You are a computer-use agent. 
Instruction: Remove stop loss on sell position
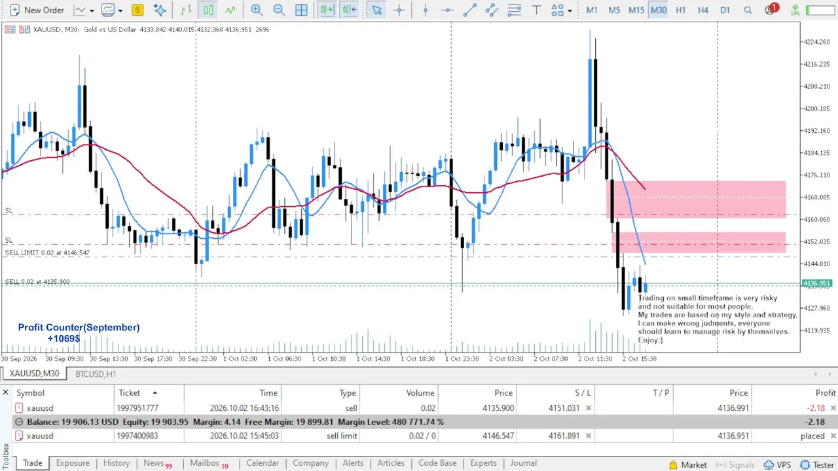(588, 408)
